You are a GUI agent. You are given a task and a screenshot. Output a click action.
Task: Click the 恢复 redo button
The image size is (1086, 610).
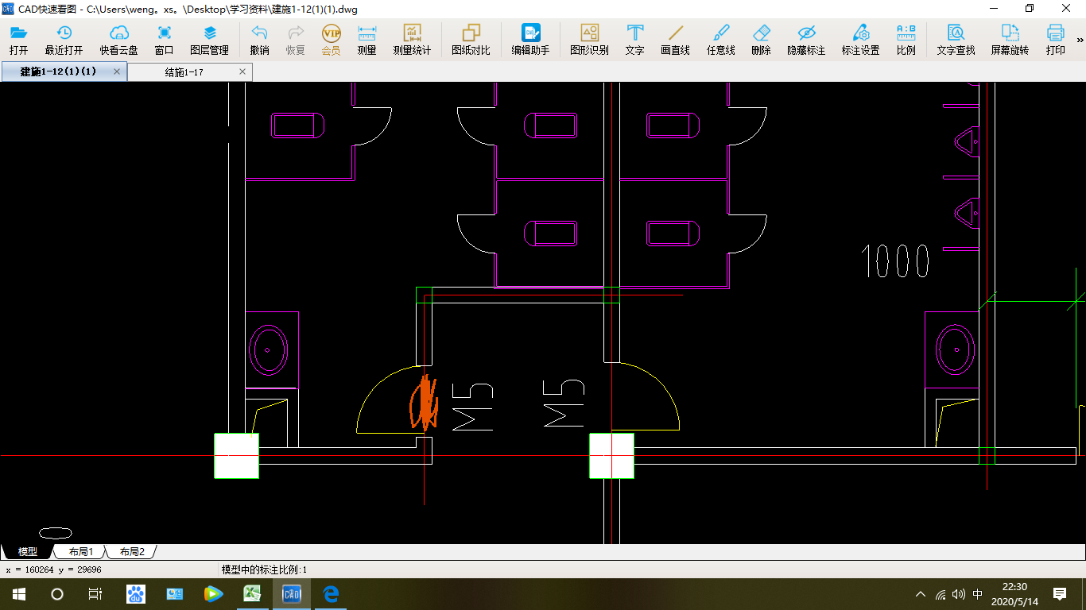pos(296,40)
